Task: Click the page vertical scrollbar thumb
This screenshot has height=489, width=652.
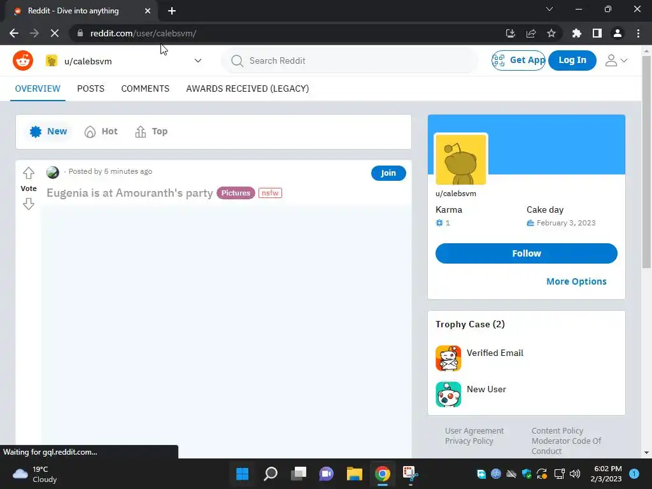Action: coord(646,162)
